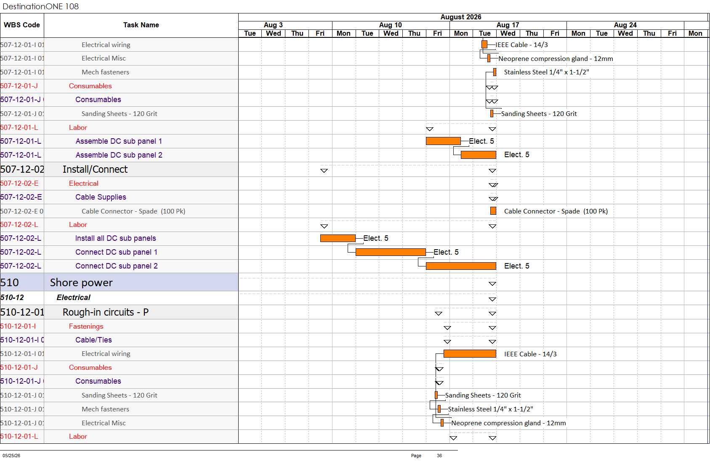Click the WBS Code column header

pyautogui.click(x=22, y=25)
